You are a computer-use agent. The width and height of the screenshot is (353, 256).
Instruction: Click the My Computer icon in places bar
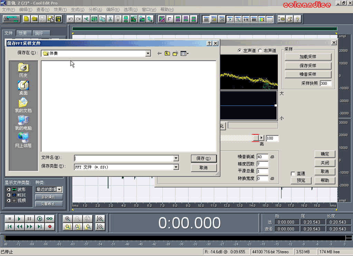pyautogui.click(x=23, y=122)
